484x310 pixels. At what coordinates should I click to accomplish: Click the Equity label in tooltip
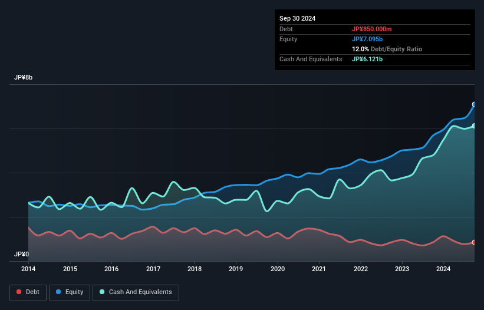pos(288,39)
